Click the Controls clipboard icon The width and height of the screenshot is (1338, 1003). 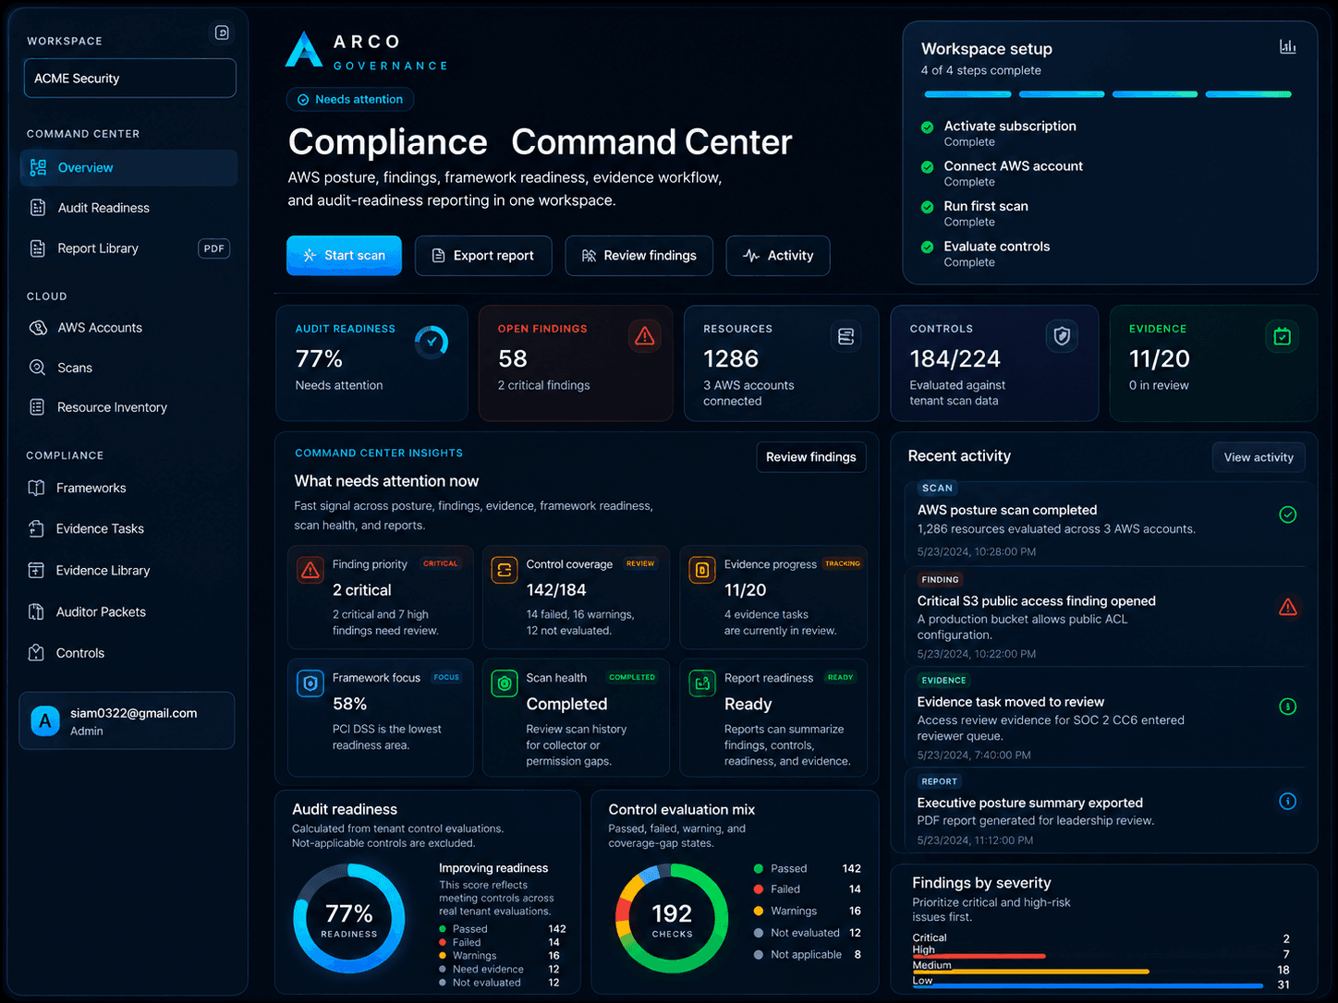(36, 653)
